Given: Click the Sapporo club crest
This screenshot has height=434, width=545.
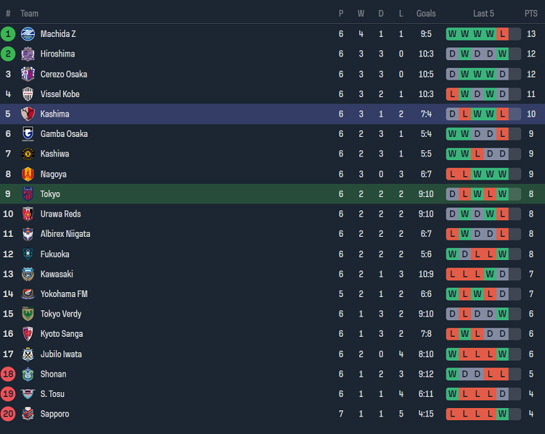Looking at the screenshot, I should click(x=28, y=414).
